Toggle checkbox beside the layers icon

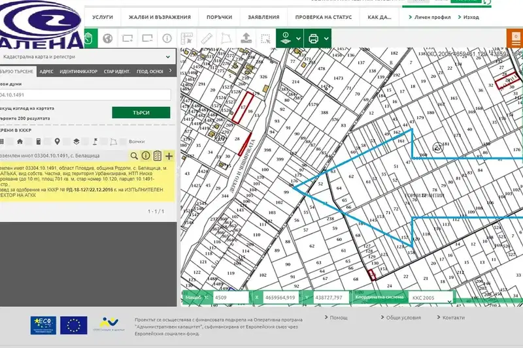pyautogui.click(x=86, y=142)
